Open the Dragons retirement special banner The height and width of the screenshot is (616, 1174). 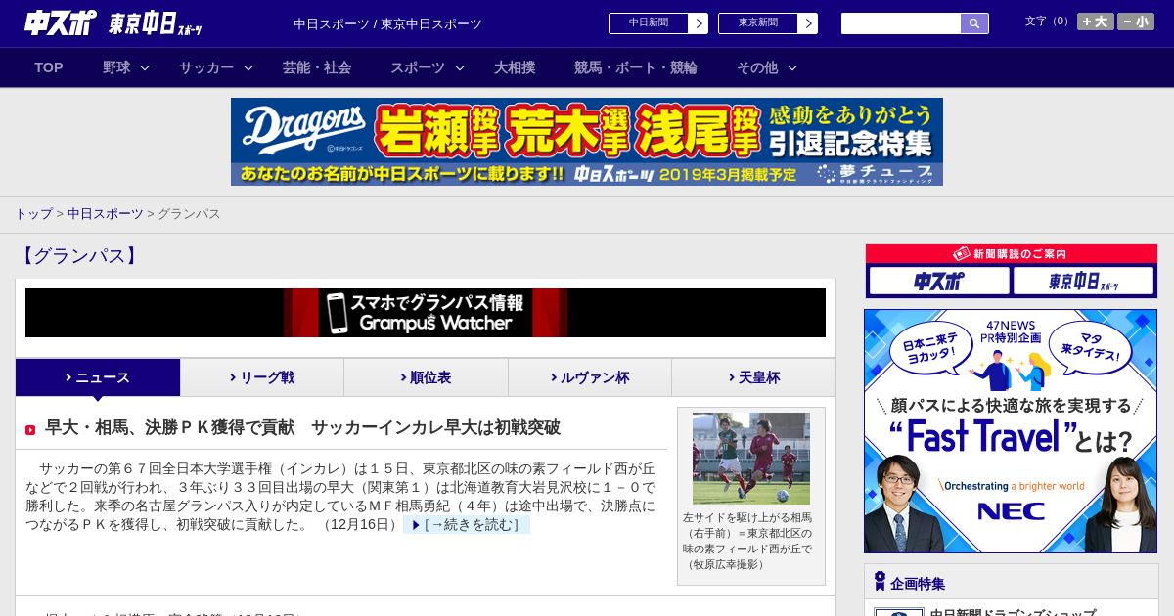[587, 142]
